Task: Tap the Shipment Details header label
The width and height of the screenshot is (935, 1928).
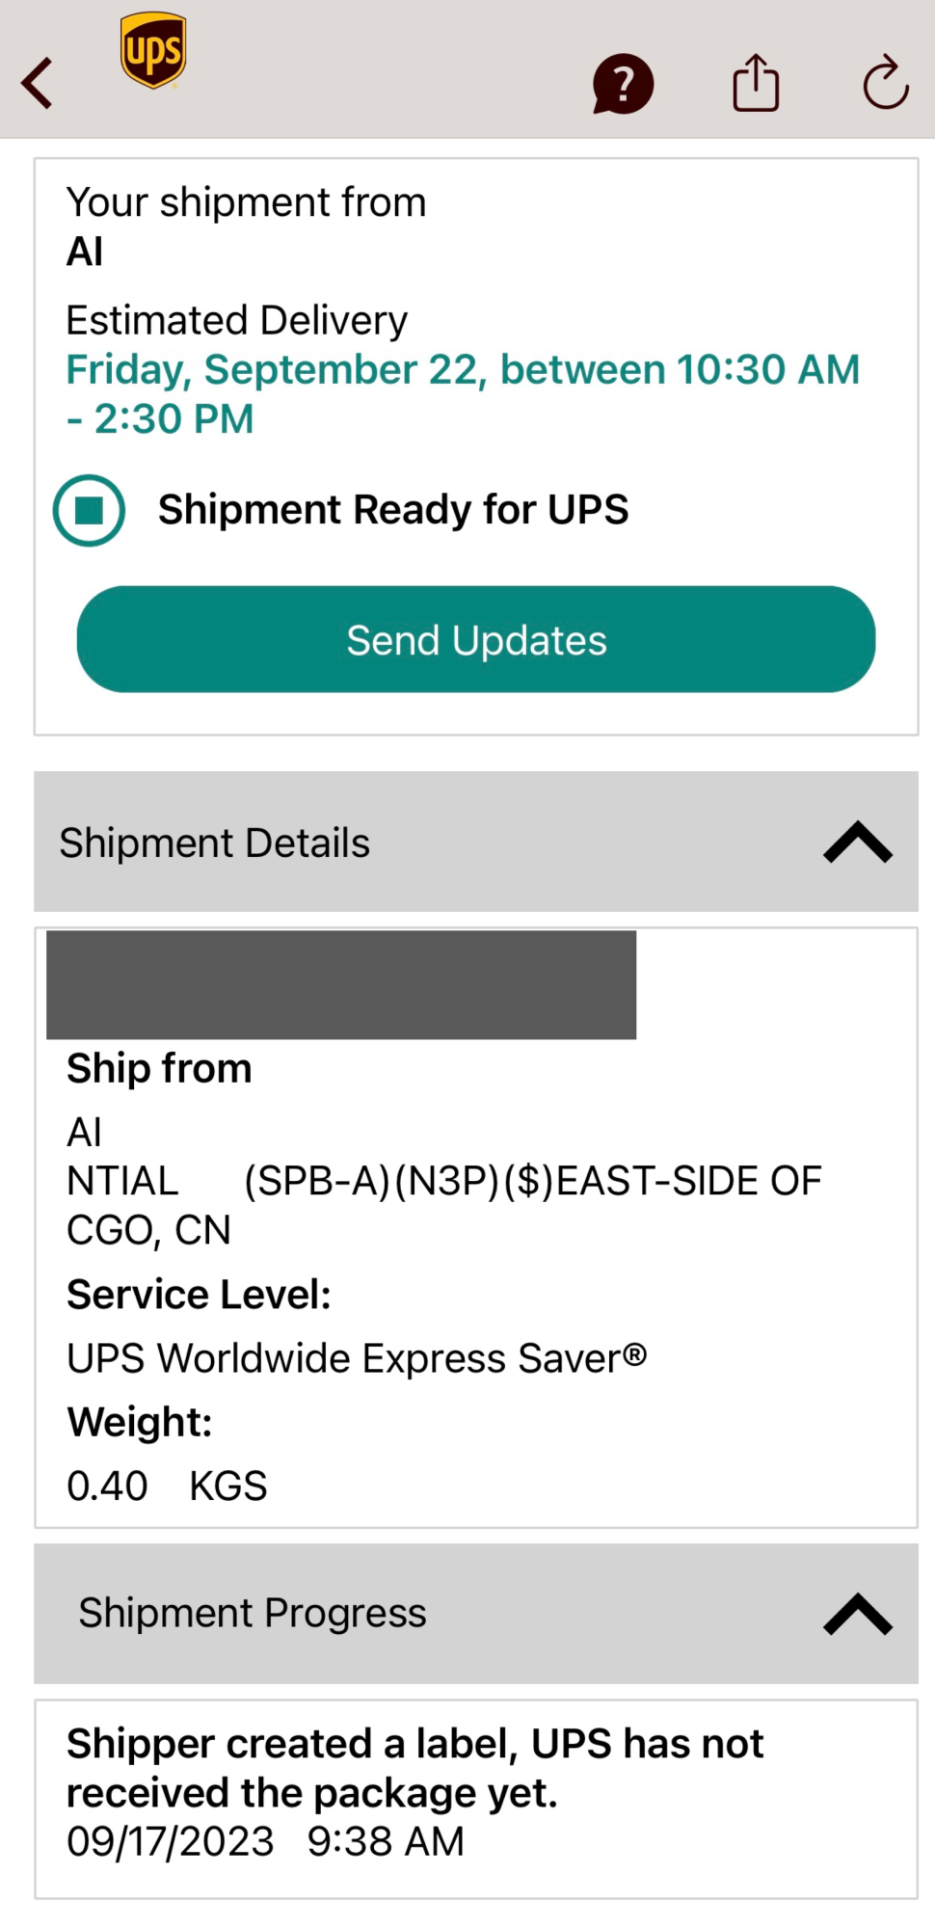Action: pyautogui.click(x=215, y=843)
